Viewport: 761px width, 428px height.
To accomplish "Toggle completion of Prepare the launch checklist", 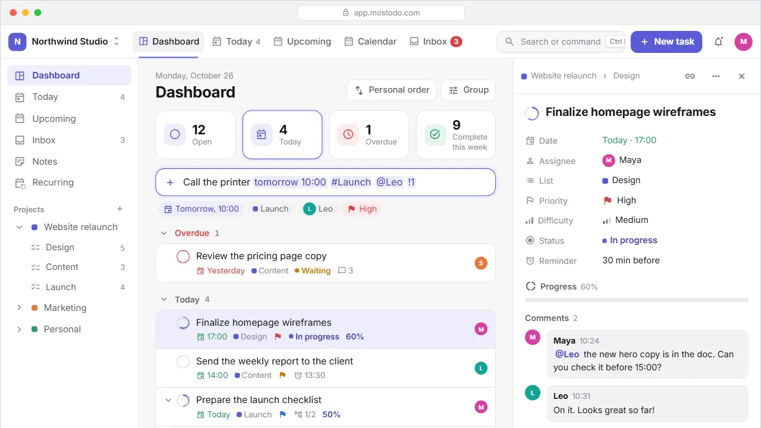I will 183,400.
